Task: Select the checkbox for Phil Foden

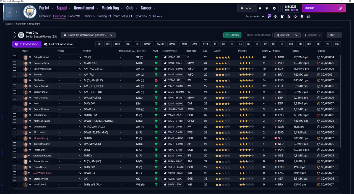Action: tap(15, 81)
